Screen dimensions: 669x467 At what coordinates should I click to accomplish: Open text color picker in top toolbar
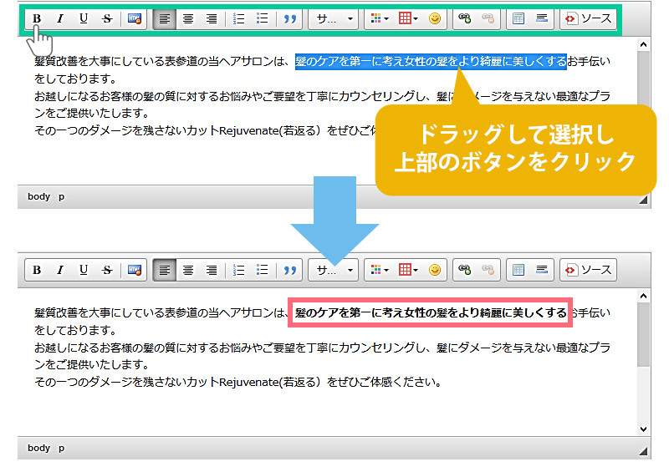pyautogui.click(x=379, y=19)
